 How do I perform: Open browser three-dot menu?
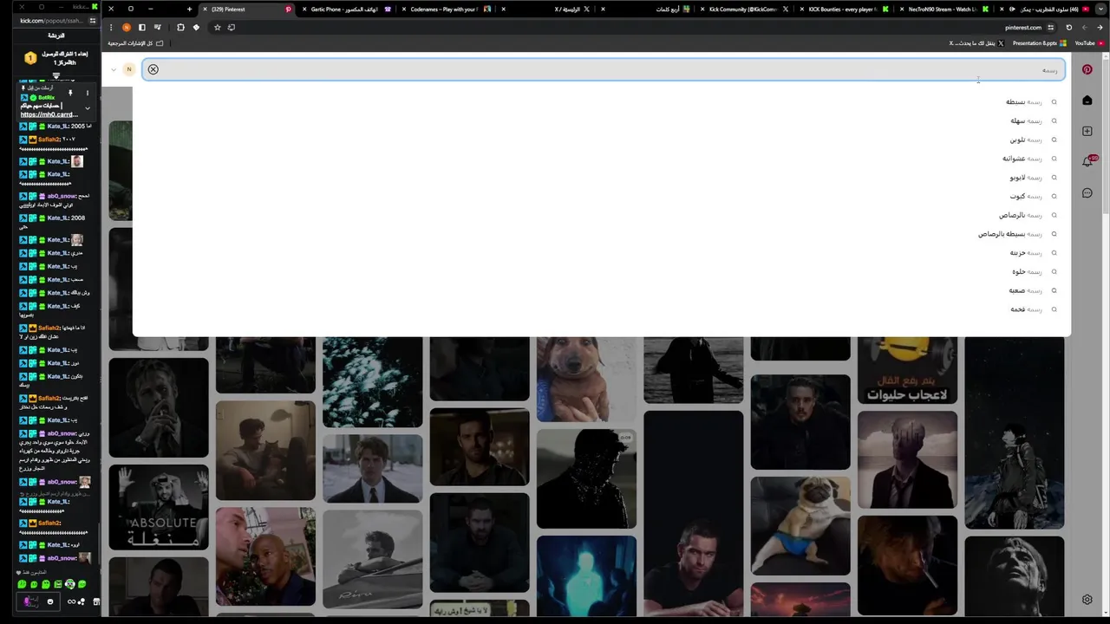pyautogui.click(x=111, y=27)
